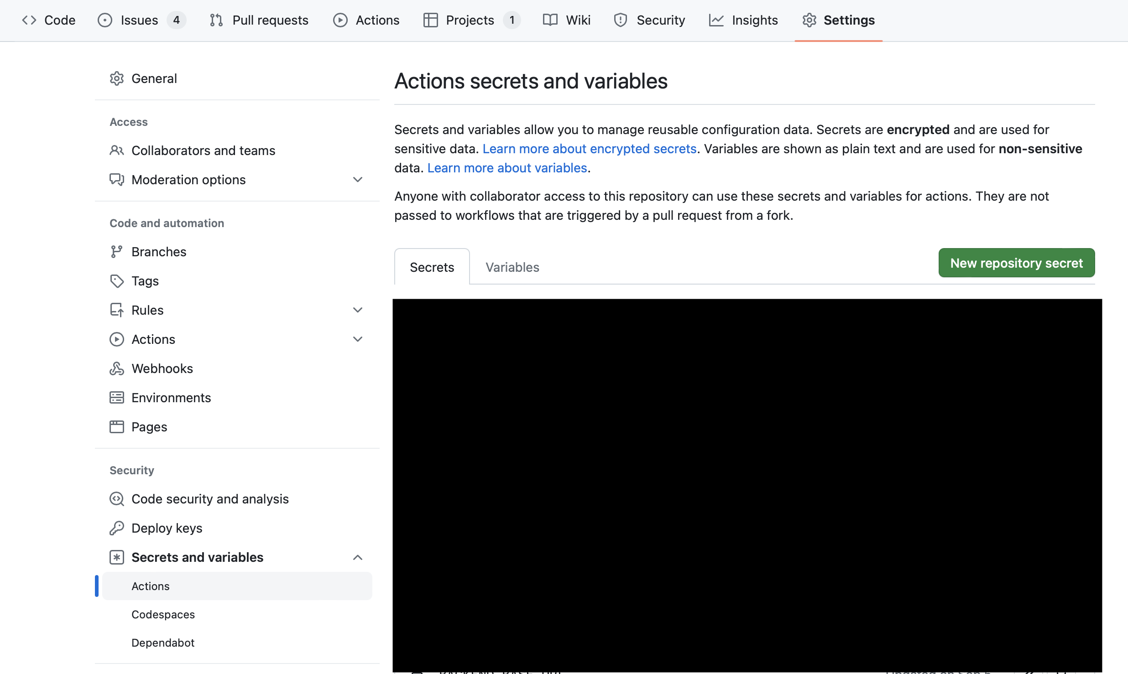This screenshot has width=1128, height=674.
Task: Collapse Secrets and variables chevron
Action: [358, 557]
